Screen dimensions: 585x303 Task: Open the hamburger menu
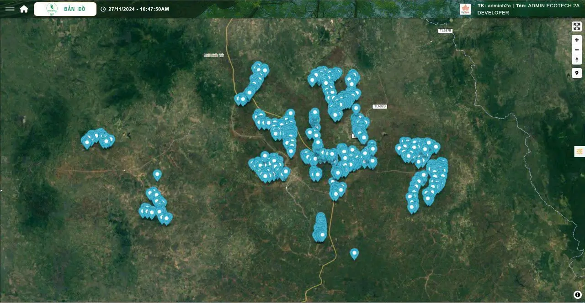(10, 9)
